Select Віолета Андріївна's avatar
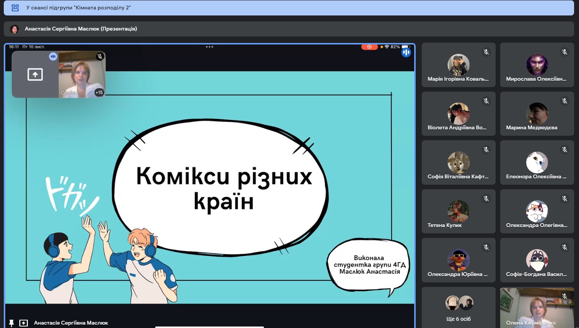 (458, 113)
